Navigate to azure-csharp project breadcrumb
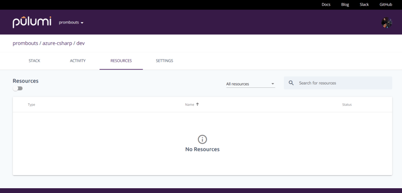 tap(57, 43)
